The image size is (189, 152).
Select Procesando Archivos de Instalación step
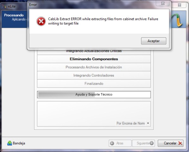pyautogui.click(x=94, y=67)
